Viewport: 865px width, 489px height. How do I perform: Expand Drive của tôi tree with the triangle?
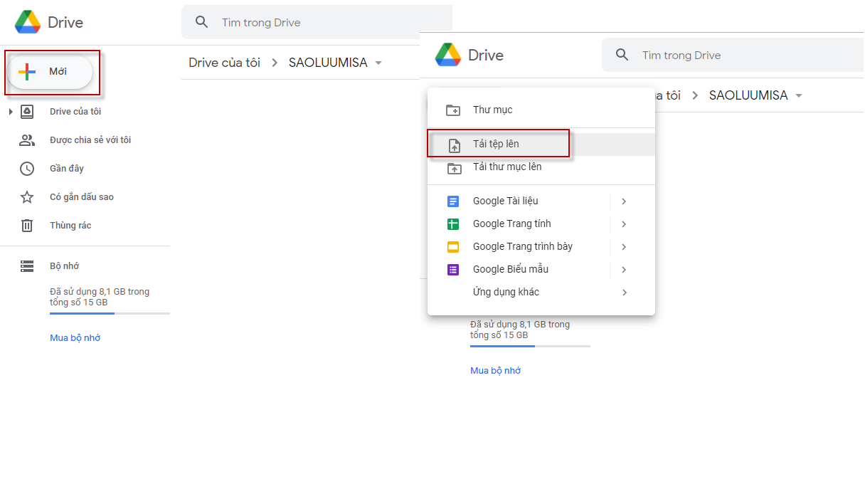pyautogui.click(x=11, y=112)
